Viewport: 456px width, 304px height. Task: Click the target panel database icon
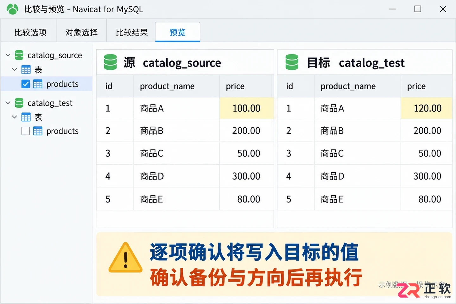[x=292, y=62]
